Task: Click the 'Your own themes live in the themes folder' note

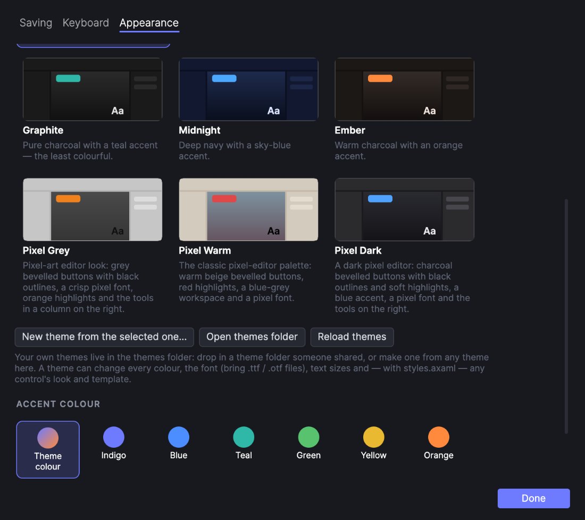Action: [252, 368]
